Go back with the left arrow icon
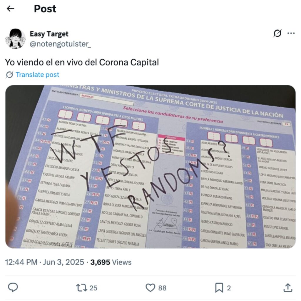The image size is (301, 301). coord(10,9)
